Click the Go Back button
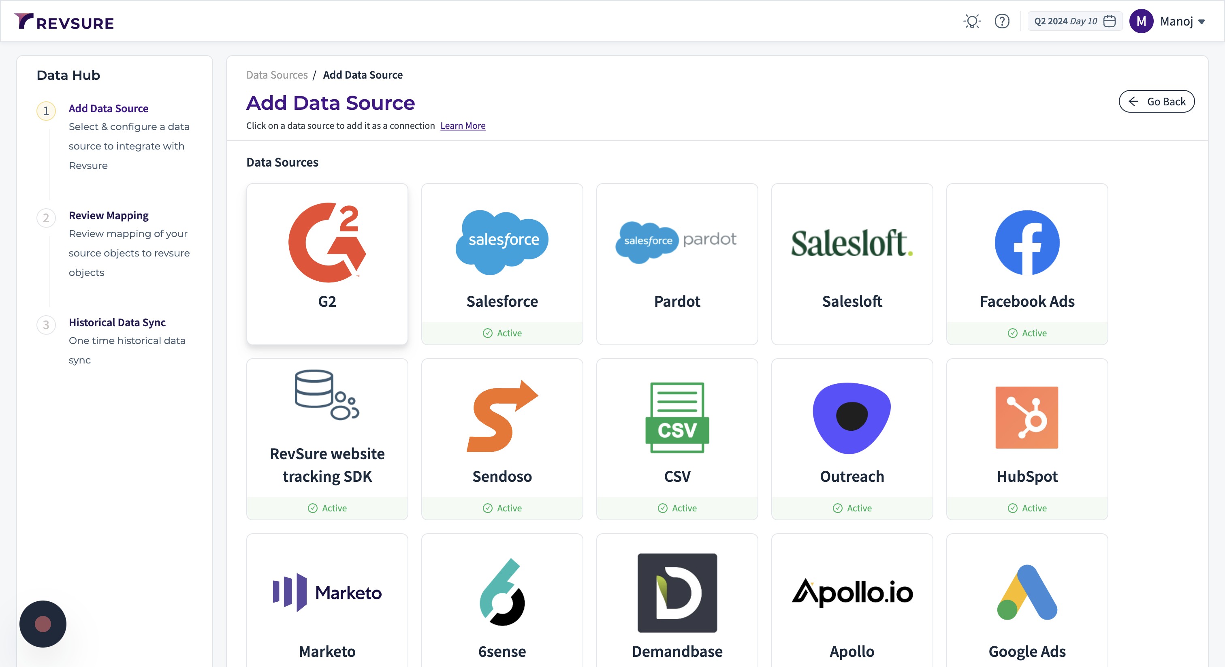Screen dimensions: 1225x667 pyautogui.click(x=1156, y=101)
